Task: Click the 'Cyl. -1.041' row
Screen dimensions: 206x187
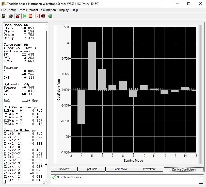Action: pos(19,91)
